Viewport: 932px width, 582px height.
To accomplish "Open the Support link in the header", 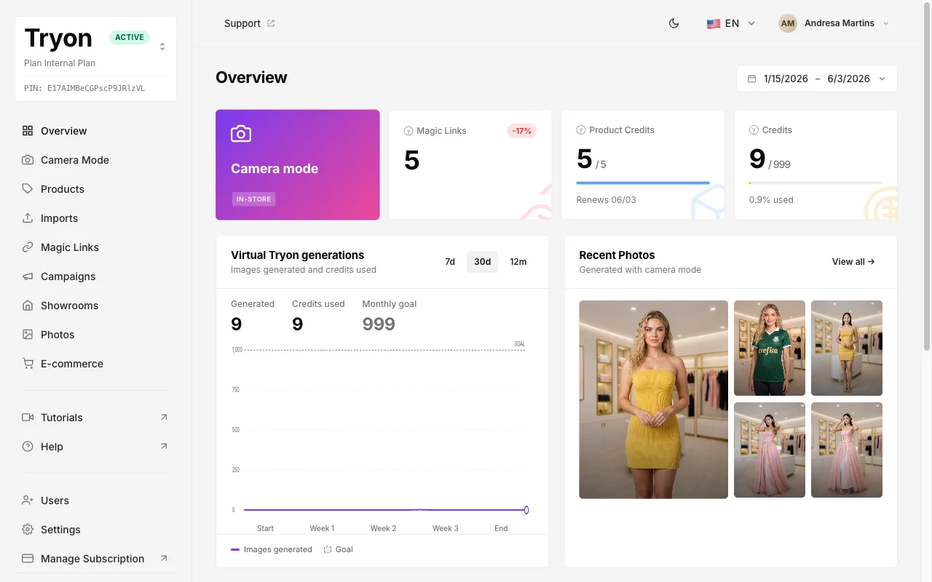I will [x=250, y=23].
